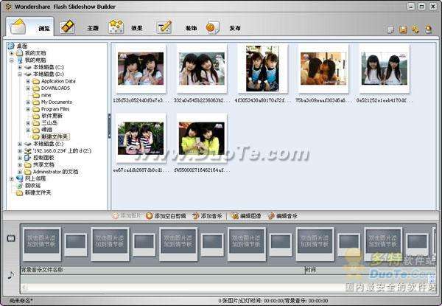Click the music note icon beside audio track
This screenshot has height=306, width=442.
[x=10, y=275]
